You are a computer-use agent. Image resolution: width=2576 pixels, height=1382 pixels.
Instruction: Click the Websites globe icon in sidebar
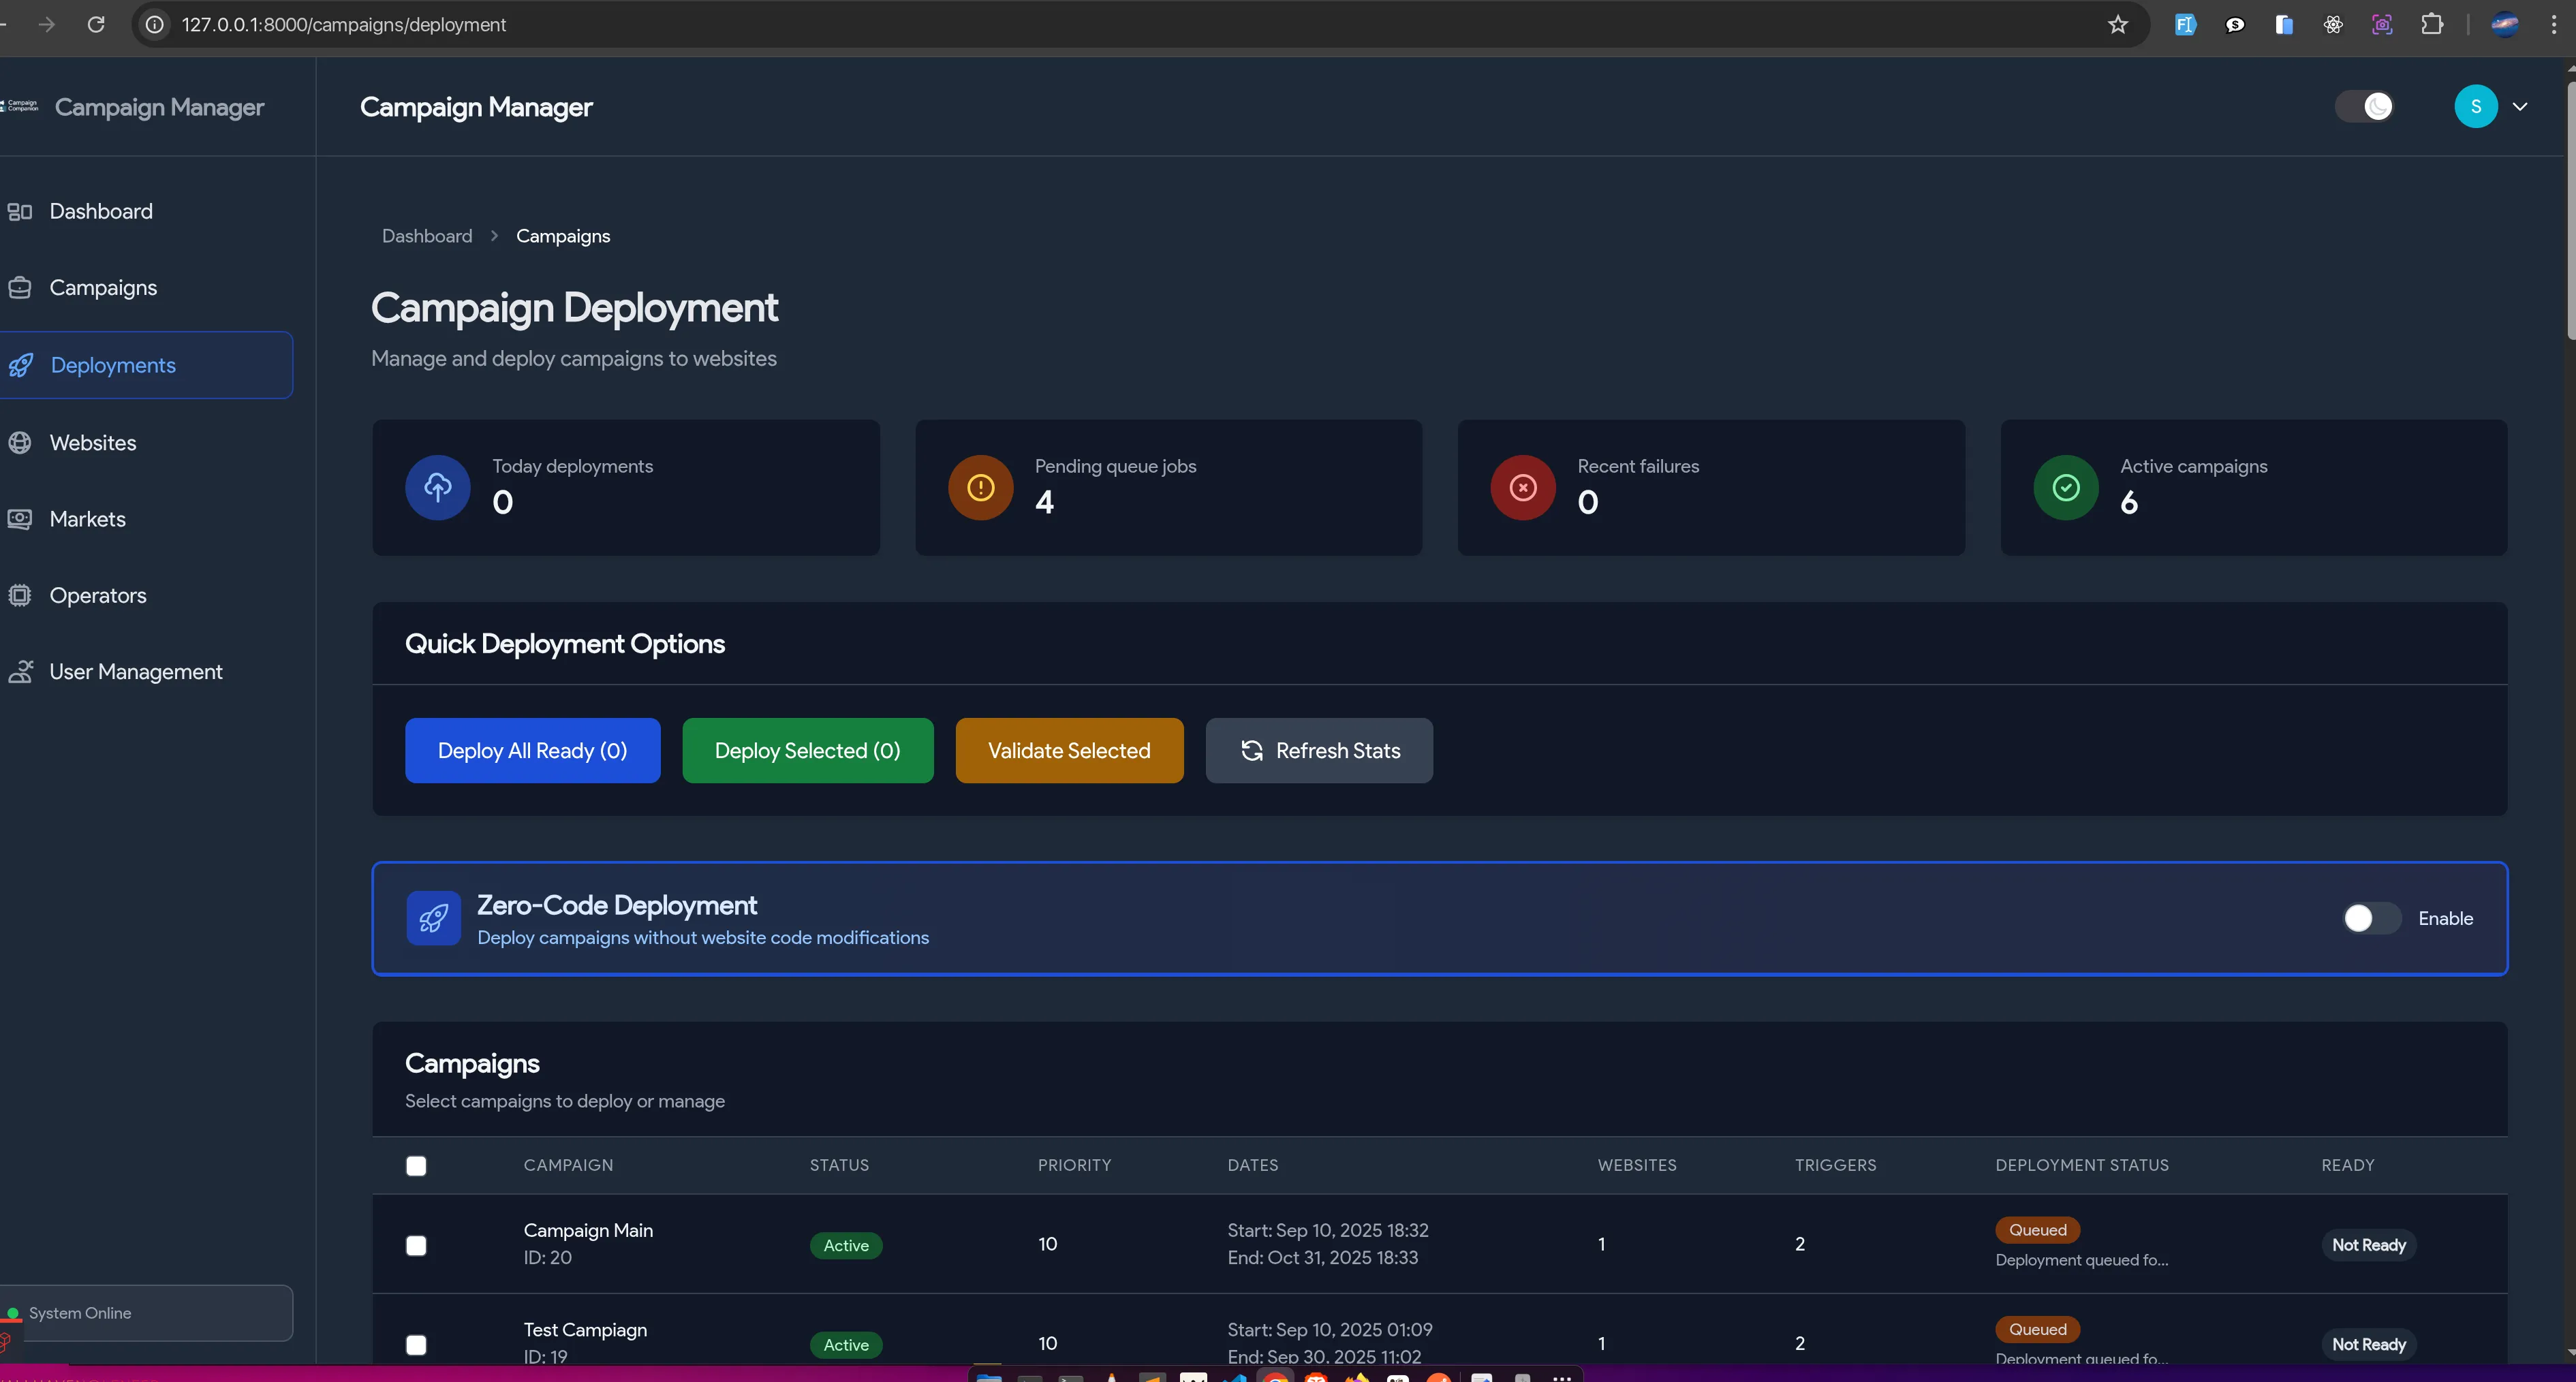[20, 442]
